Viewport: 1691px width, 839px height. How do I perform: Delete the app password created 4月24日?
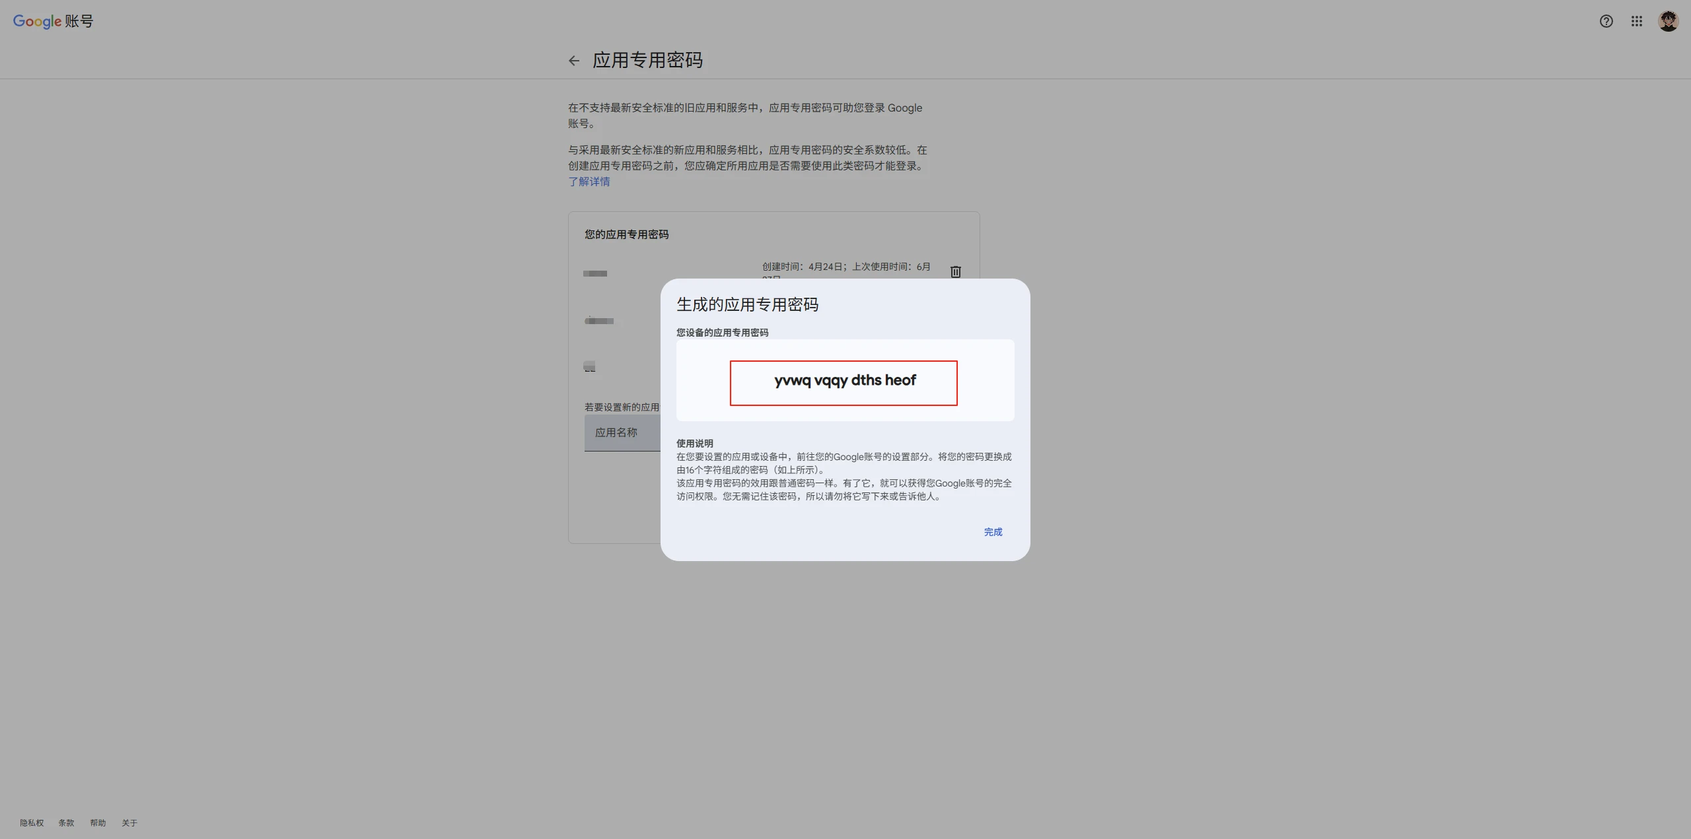click(955, 272)
